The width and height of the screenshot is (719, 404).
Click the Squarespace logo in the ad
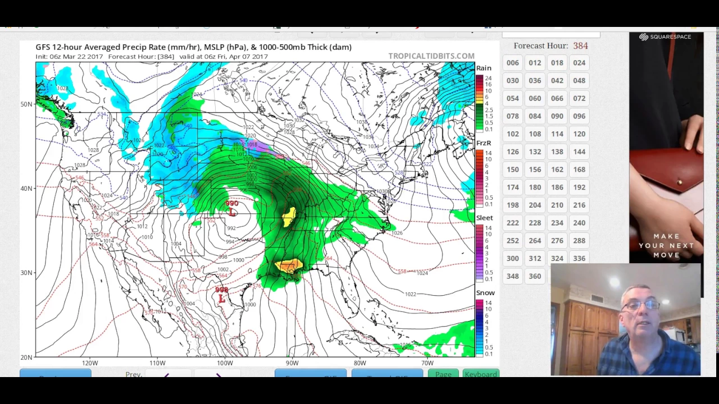tap(665, 37)
